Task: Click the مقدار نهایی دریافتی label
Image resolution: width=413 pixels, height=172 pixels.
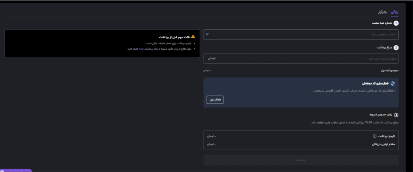Action: 384,144
